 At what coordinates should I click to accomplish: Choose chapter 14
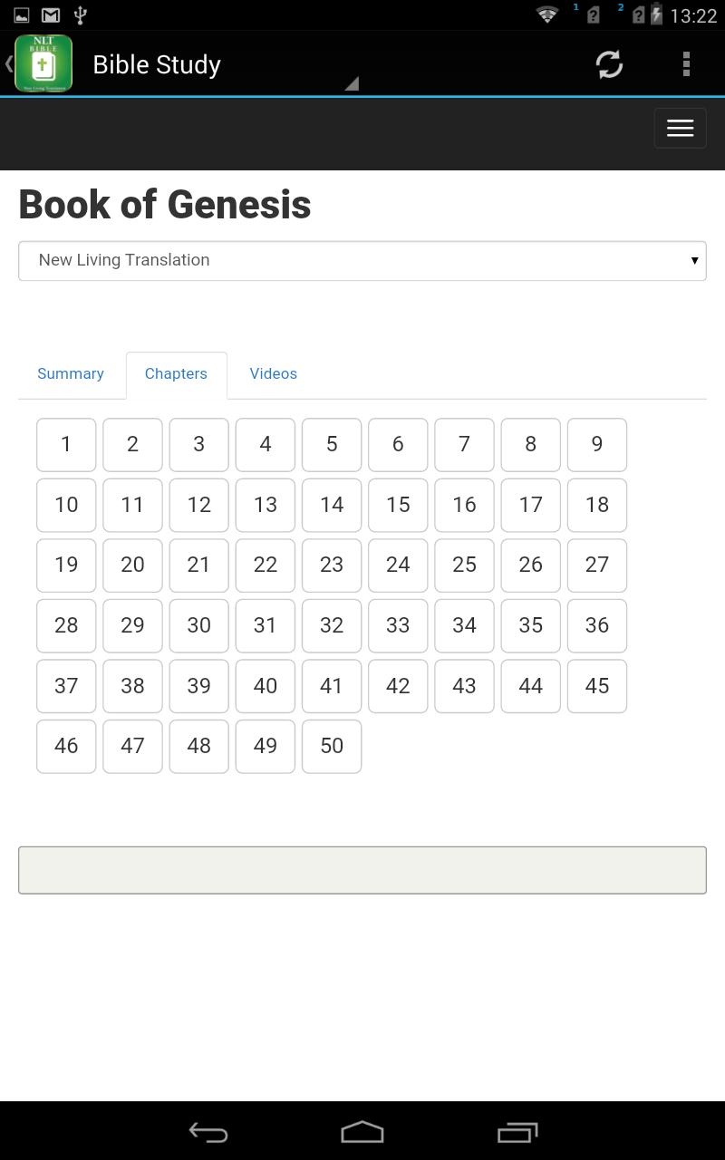332,505
